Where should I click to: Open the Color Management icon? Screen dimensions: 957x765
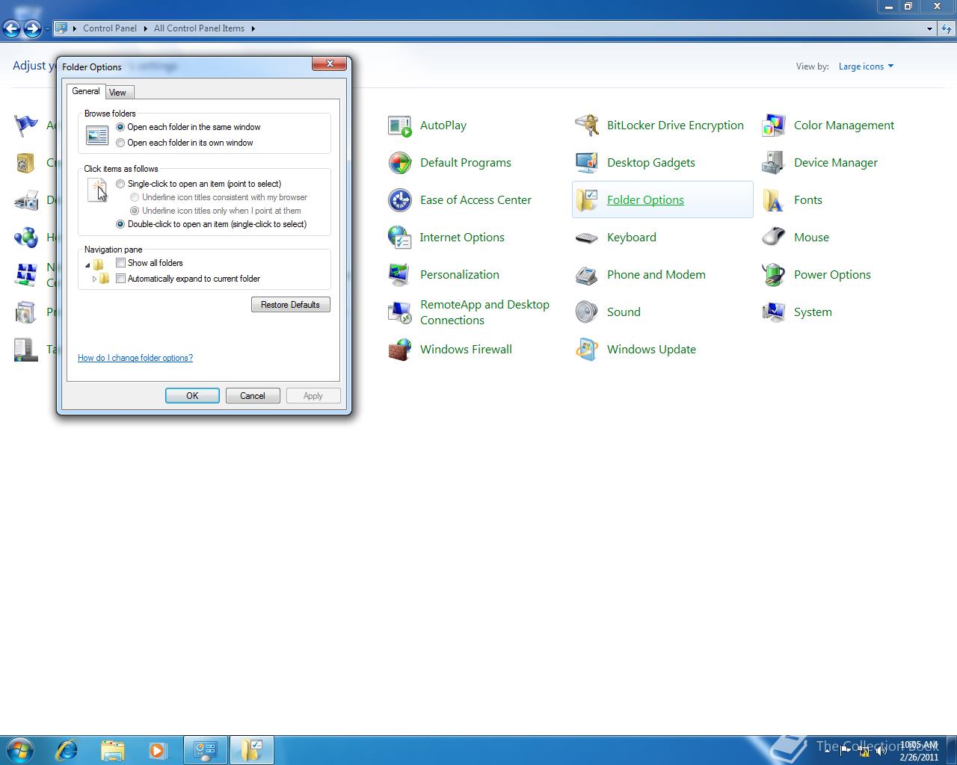coord(774,126)
